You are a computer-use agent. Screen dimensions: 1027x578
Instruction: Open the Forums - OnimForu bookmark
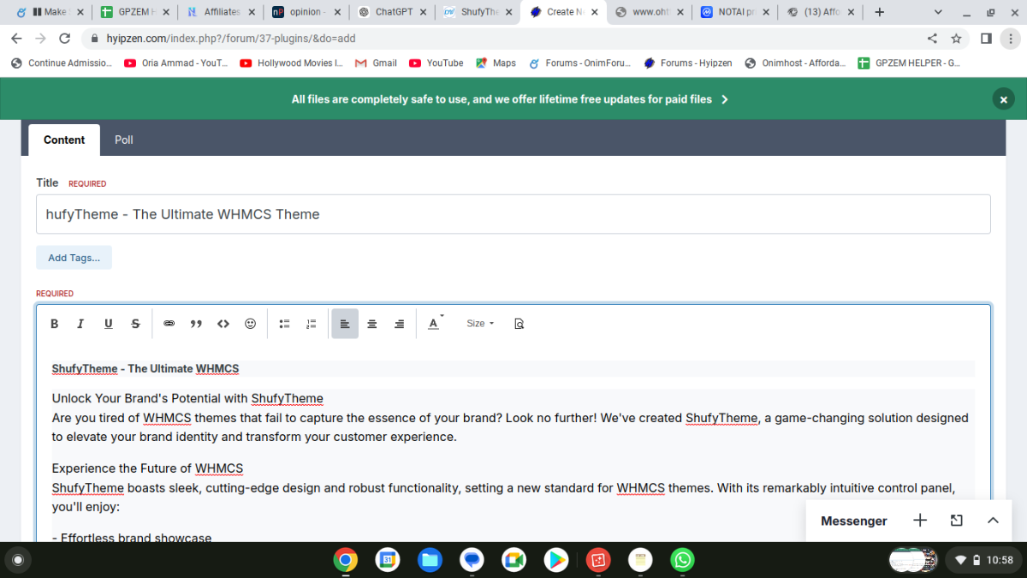[x=581, y=63]
